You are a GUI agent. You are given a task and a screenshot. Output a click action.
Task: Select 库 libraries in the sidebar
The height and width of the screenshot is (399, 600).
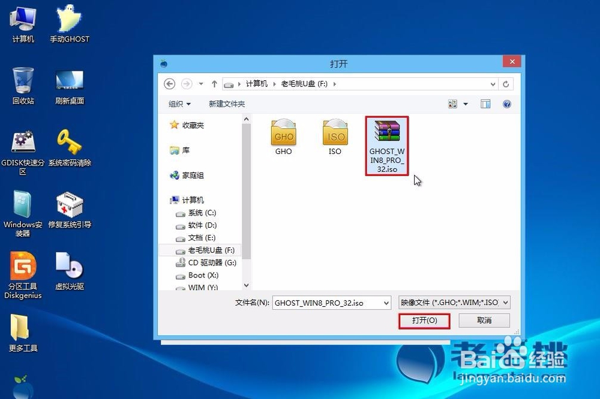pos(180,150)
